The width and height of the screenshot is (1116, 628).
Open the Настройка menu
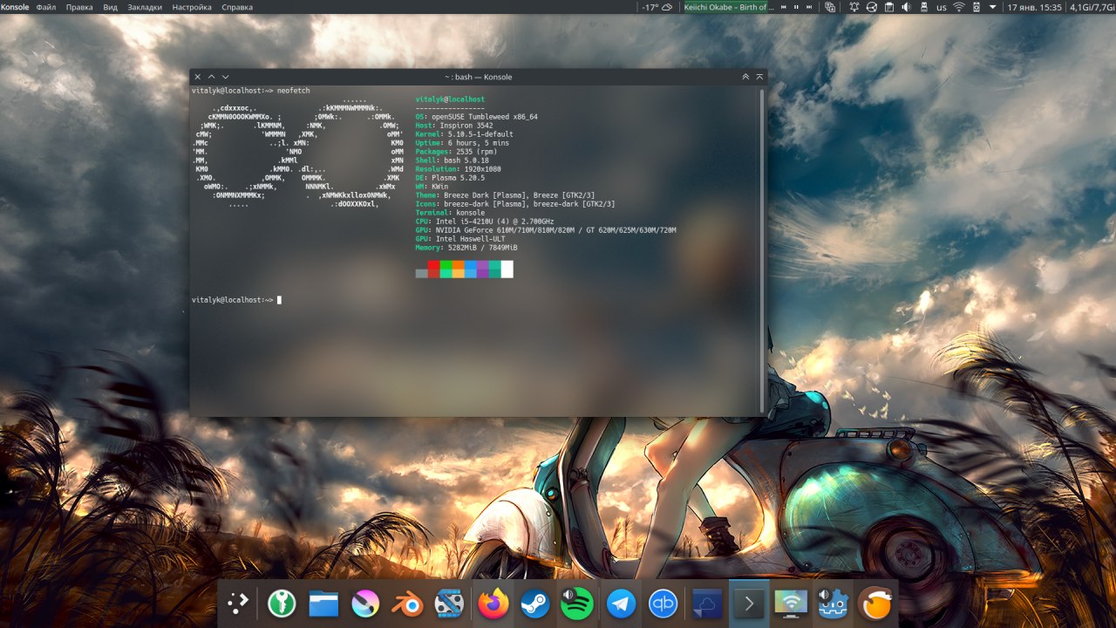[x=192, y=7]
